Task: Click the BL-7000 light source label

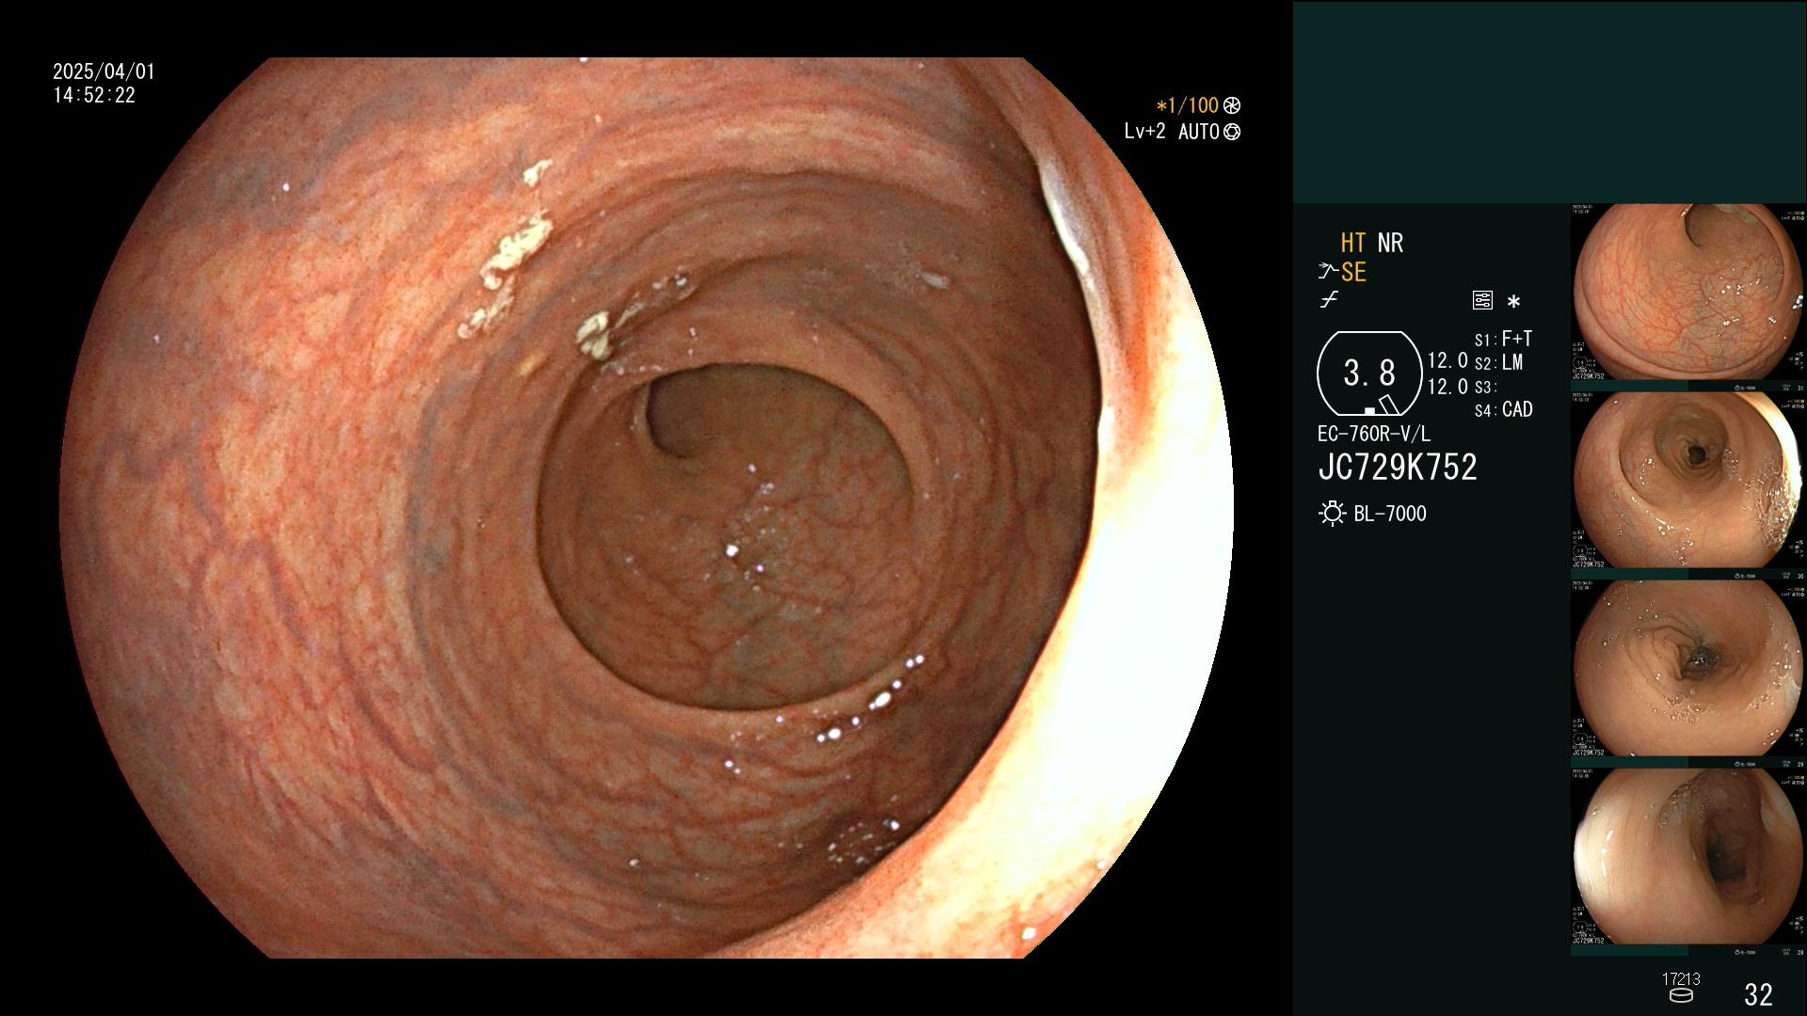Action: (1390, 514)
